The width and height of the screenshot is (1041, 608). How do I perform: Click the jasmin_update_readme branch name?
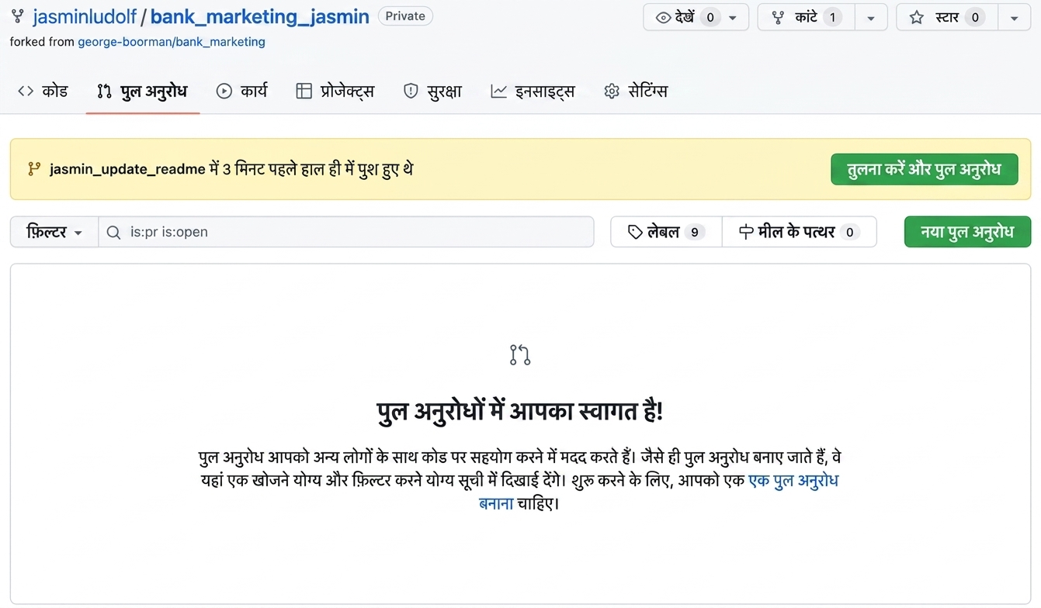click(127, 169)
